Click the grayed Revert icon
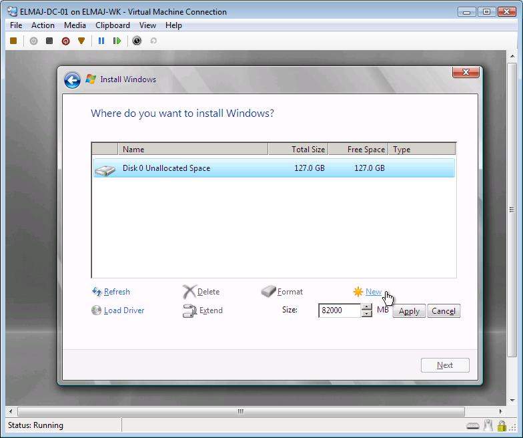 153,41
